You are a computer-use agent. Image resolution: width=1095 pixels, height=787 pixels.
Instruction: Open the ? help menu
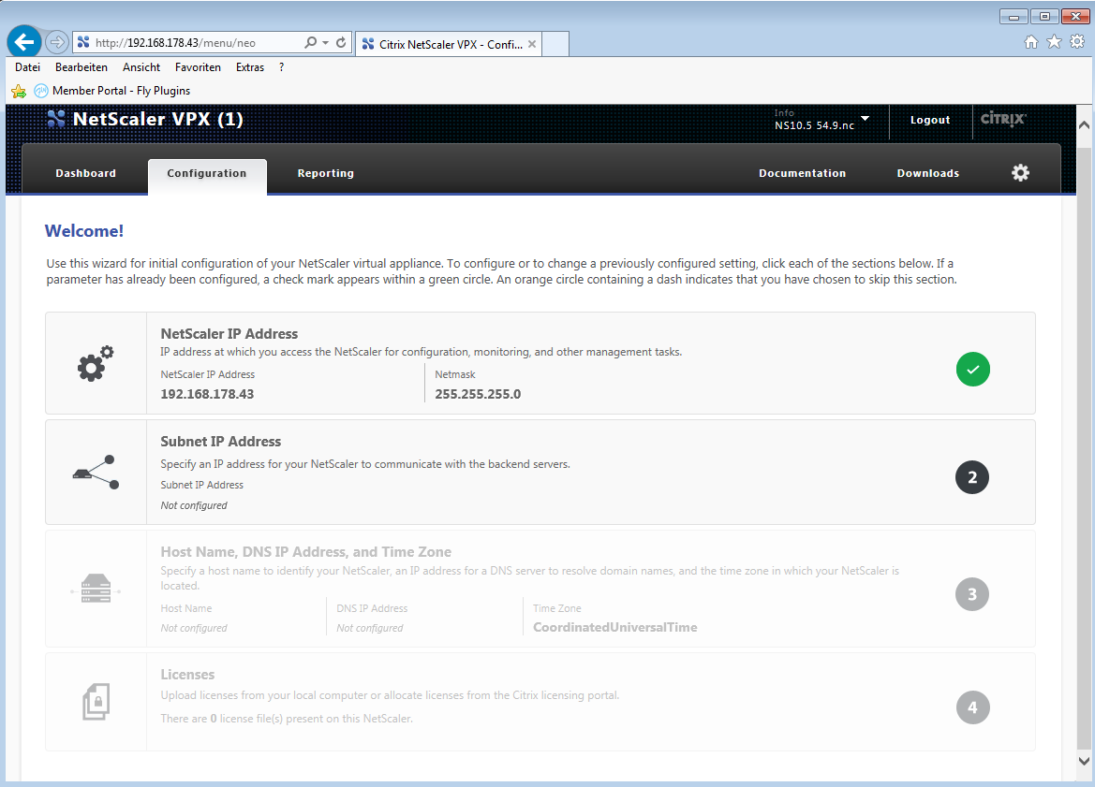tap(281, 67)
